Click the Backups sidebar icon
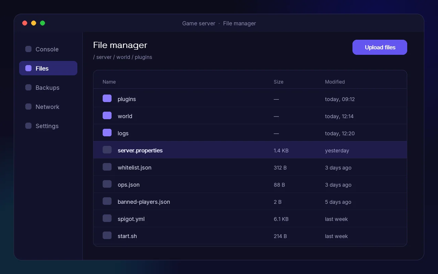This screenshot has height=274, width=438. click(x=28, y=87)
